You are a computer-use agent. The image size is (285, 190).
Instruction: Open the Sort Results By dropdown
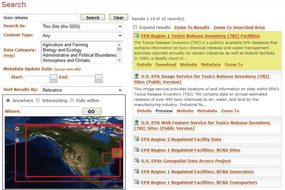click(x=82, y=90)
